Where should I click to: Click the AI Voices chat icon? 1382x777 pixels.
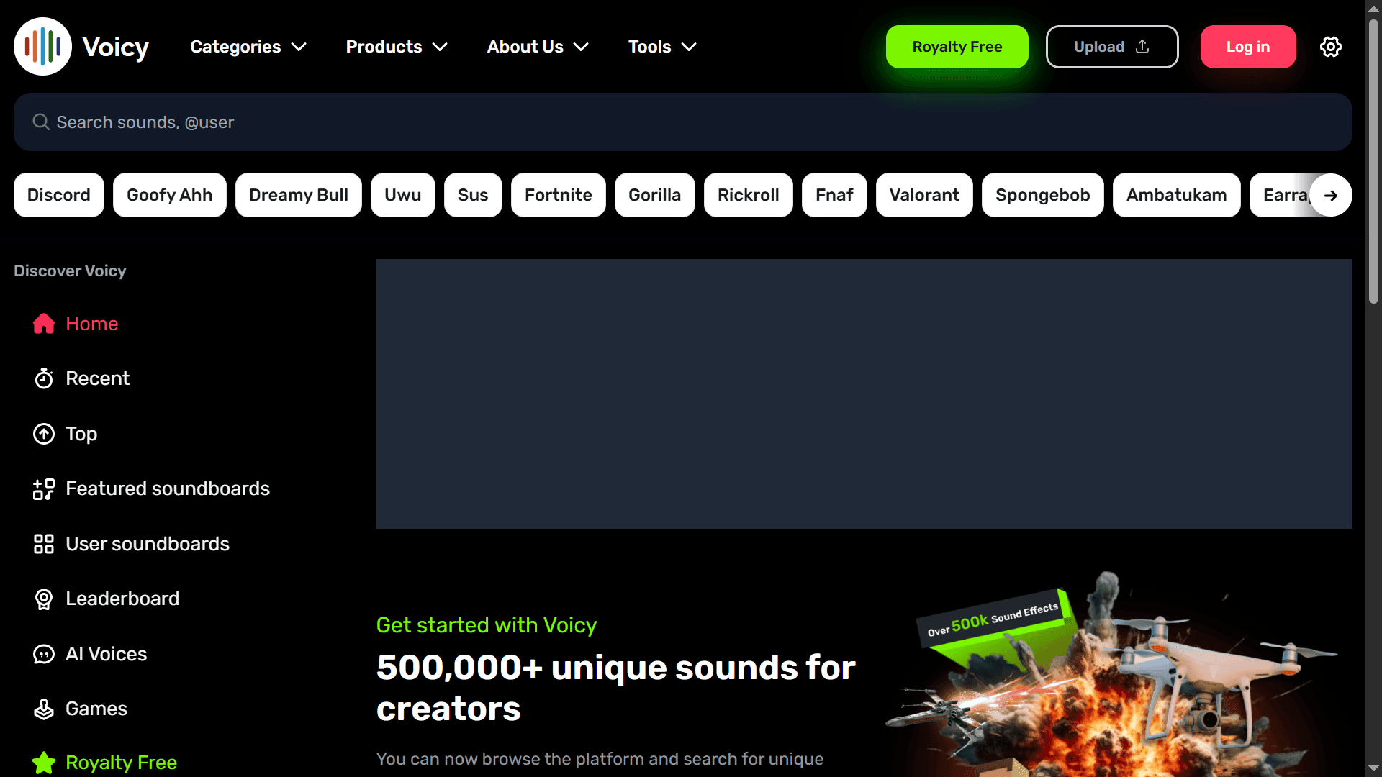click(44, 654)
